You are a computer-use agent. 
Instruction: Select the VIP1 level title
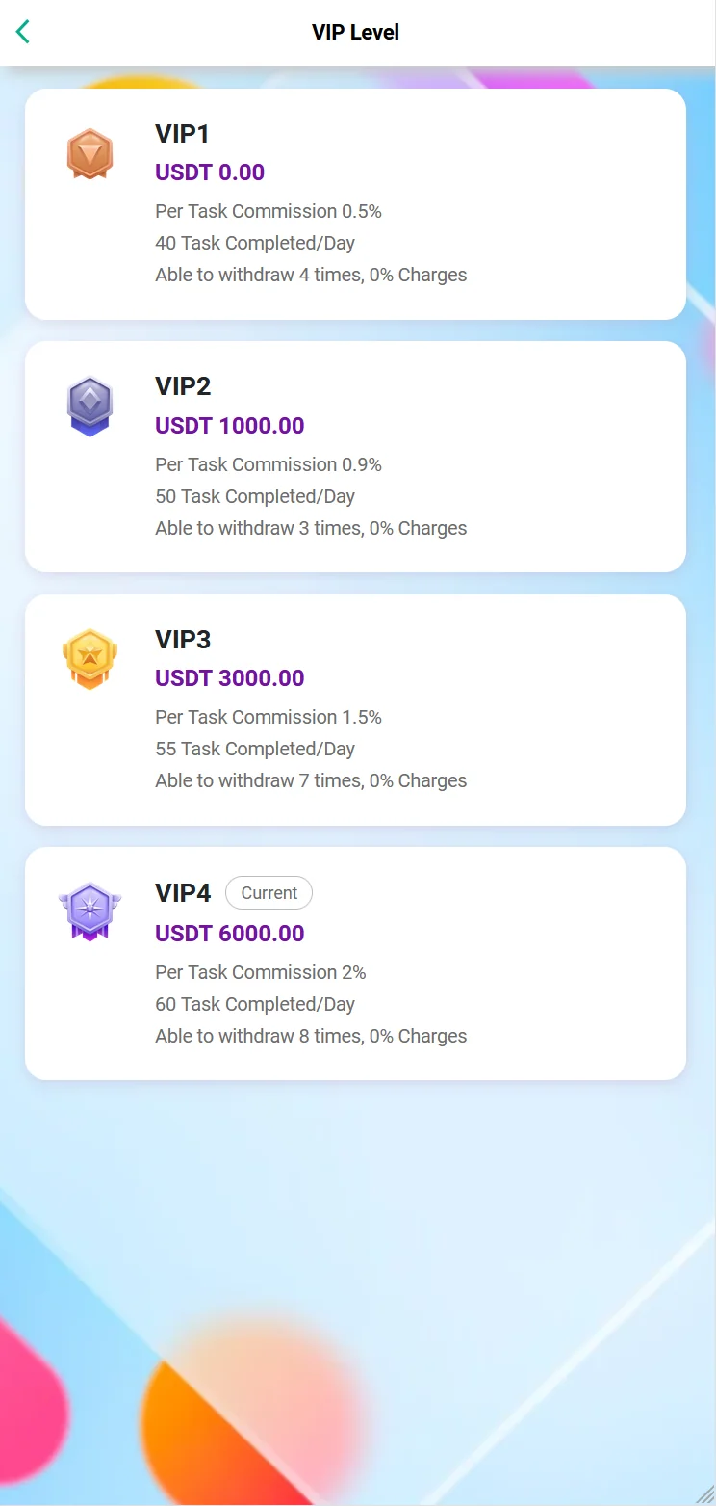pos(182,134)
